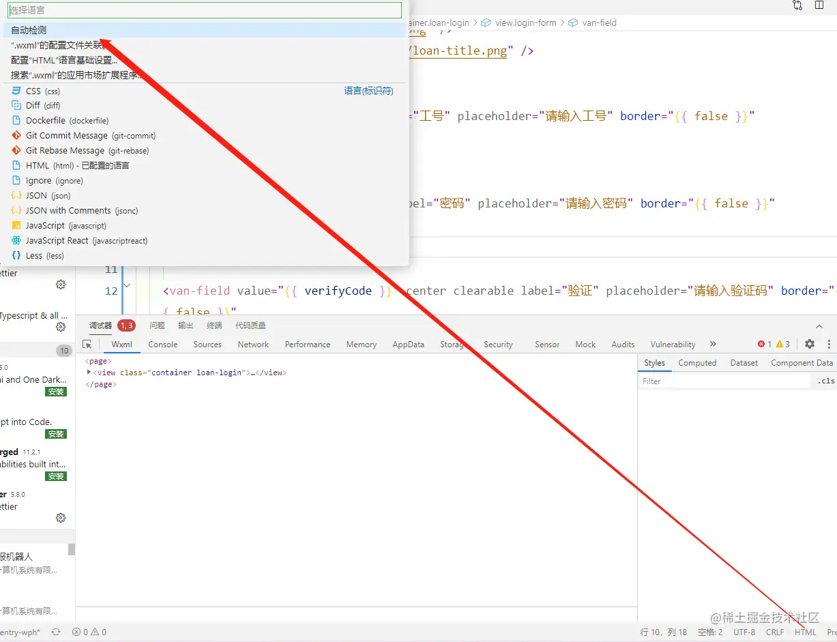Choose HTML (html) configured language
This screenshot has width=837, height=642.
205,166
